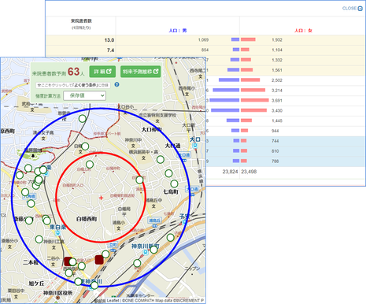The width and height of the screenshot is (366, 304).
Task: Open the 詳細 details view
Action: (x=102, y=72)
